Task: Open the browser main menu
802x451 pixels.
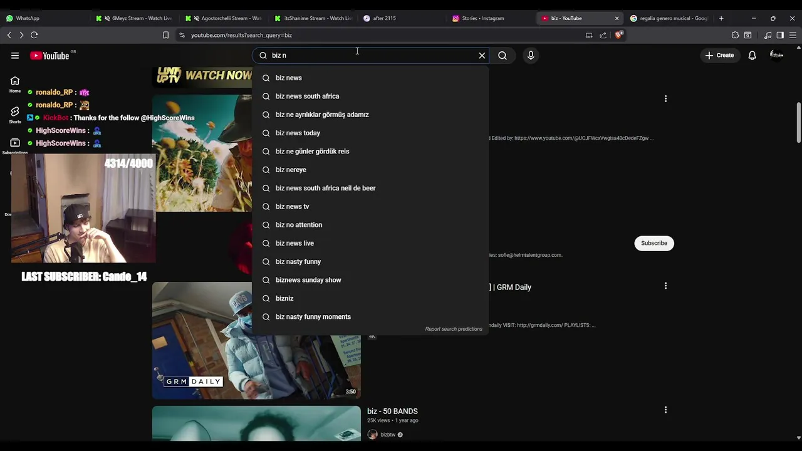Action: (793, 35)
